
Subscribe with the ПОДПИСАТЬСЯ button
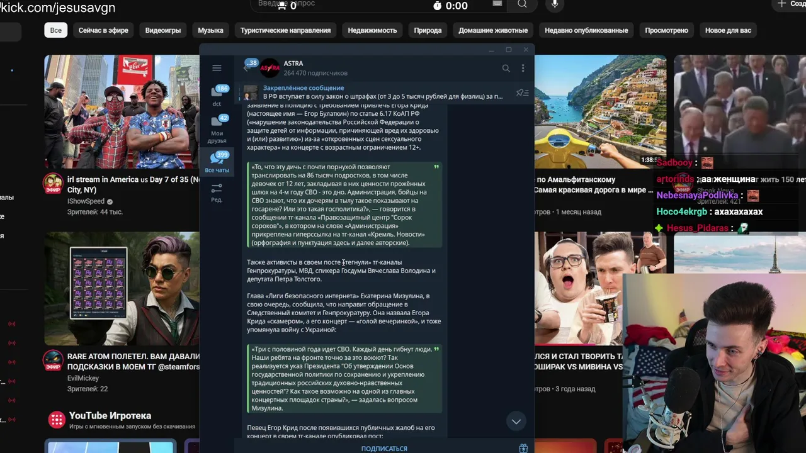[x=384, y=449]
